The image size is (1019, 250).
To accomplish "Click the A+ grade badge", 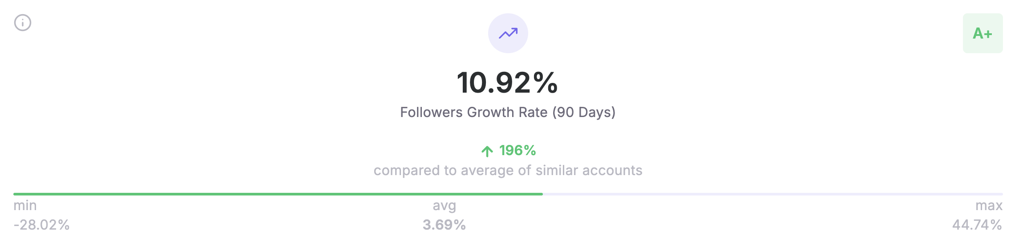I will point(983,33).
